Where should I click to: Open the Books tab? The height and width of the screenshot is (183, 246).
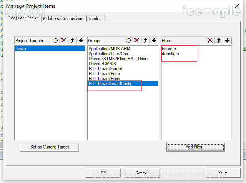pos(95,19)
